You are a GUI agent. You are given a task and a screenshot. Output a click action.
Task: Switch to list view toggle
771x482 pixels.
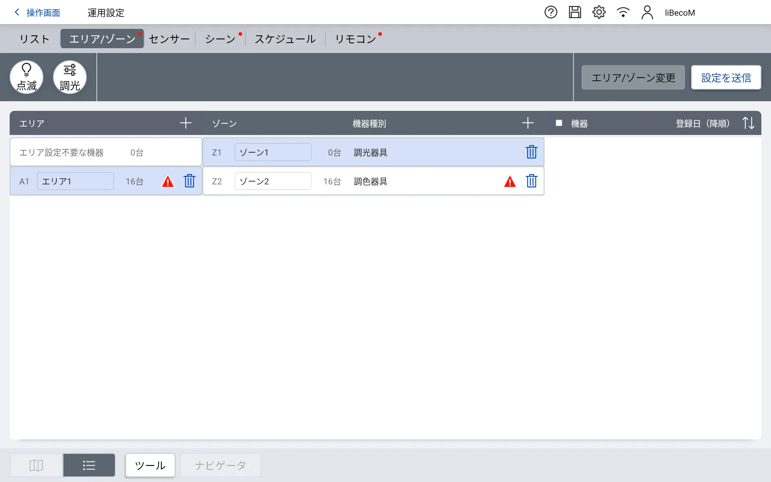pyautogui.click(x=89, y=465)
